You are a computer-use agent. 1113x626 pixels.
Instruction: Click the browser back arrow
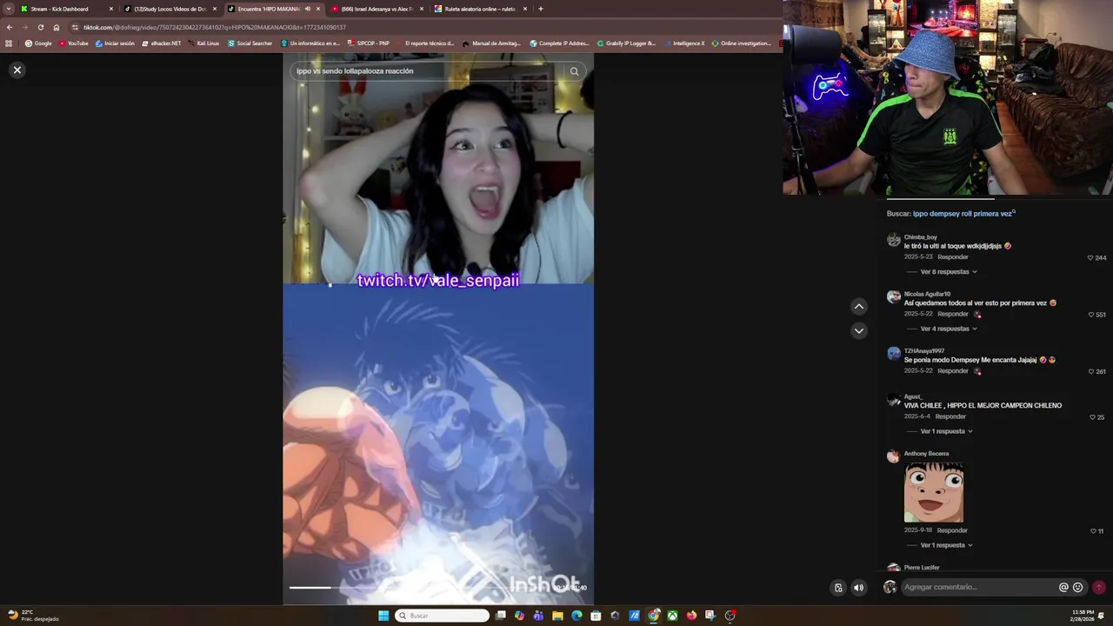[9, 27]
